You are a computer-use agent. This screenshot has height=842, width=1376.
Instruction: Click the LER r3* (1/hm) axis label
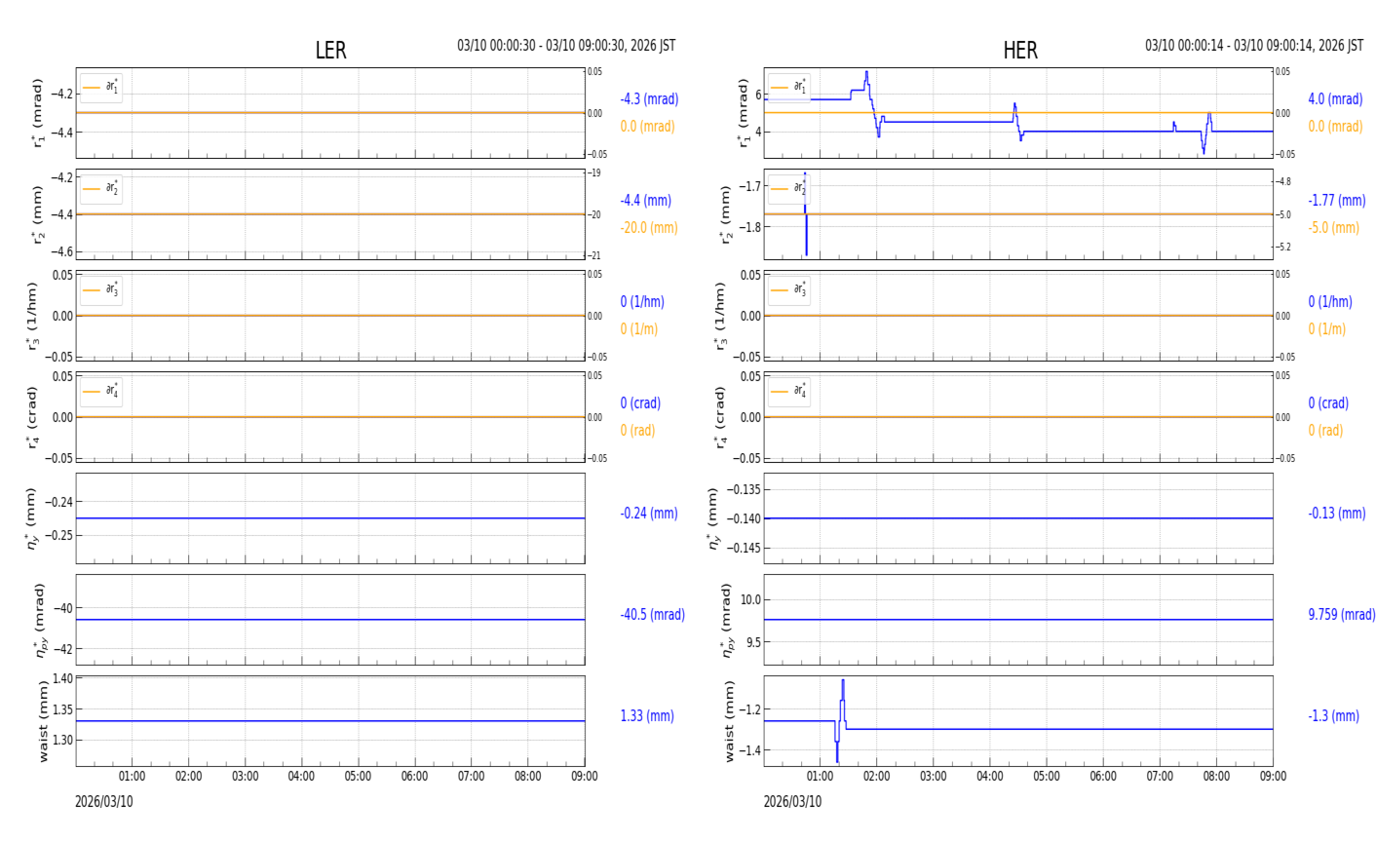tap(32, 316)
